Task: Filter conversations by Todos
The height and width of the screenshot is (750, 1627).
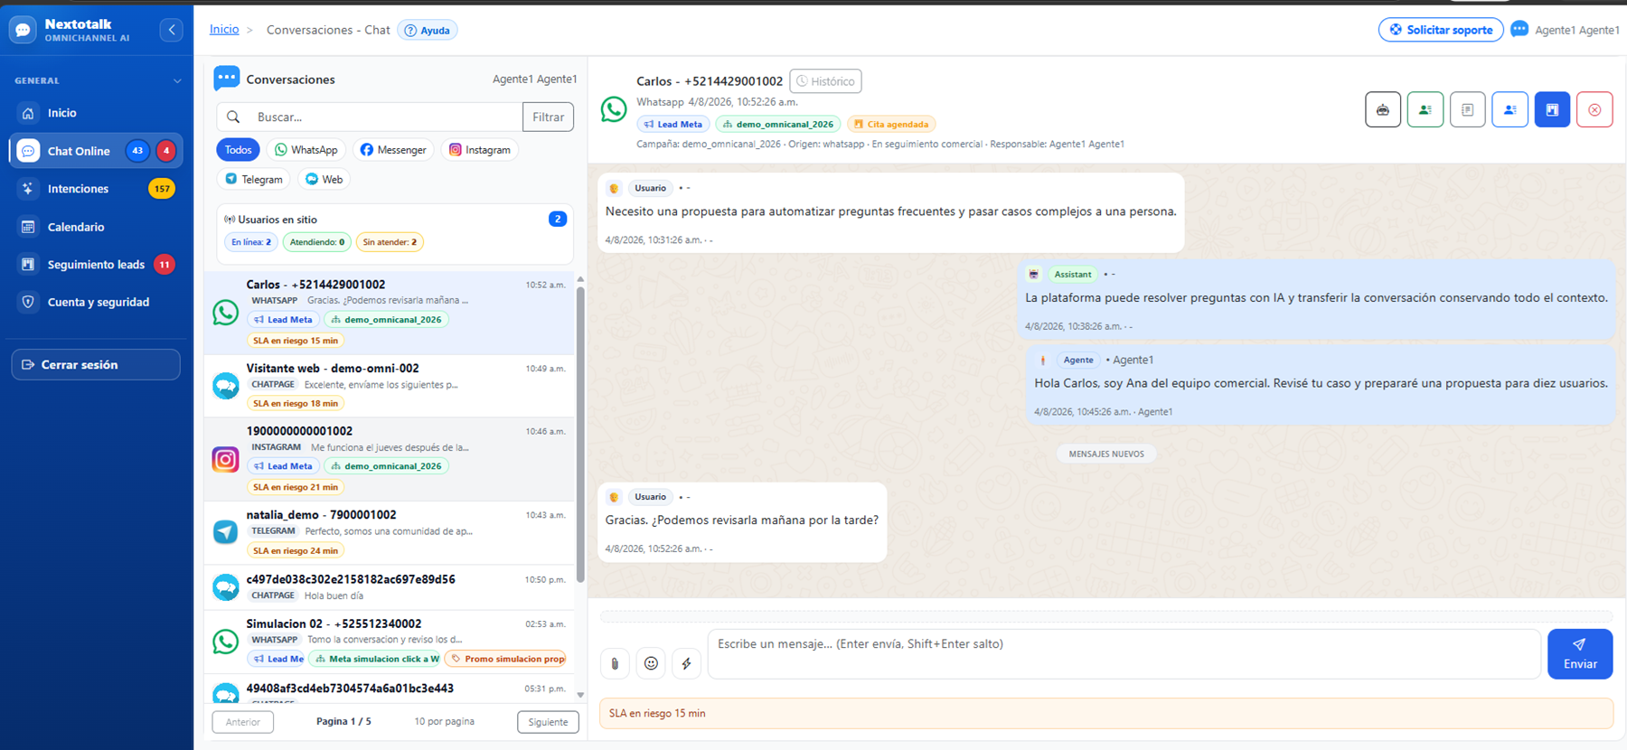Action: (x=239, y=150)
